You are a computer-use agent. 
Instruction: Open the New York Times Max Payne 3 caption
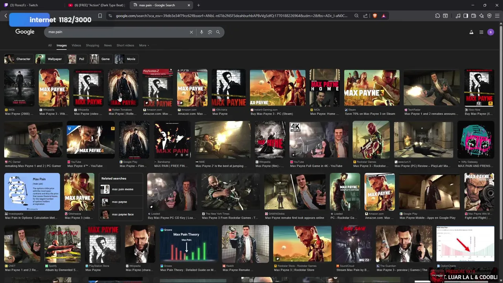[230, 218]
